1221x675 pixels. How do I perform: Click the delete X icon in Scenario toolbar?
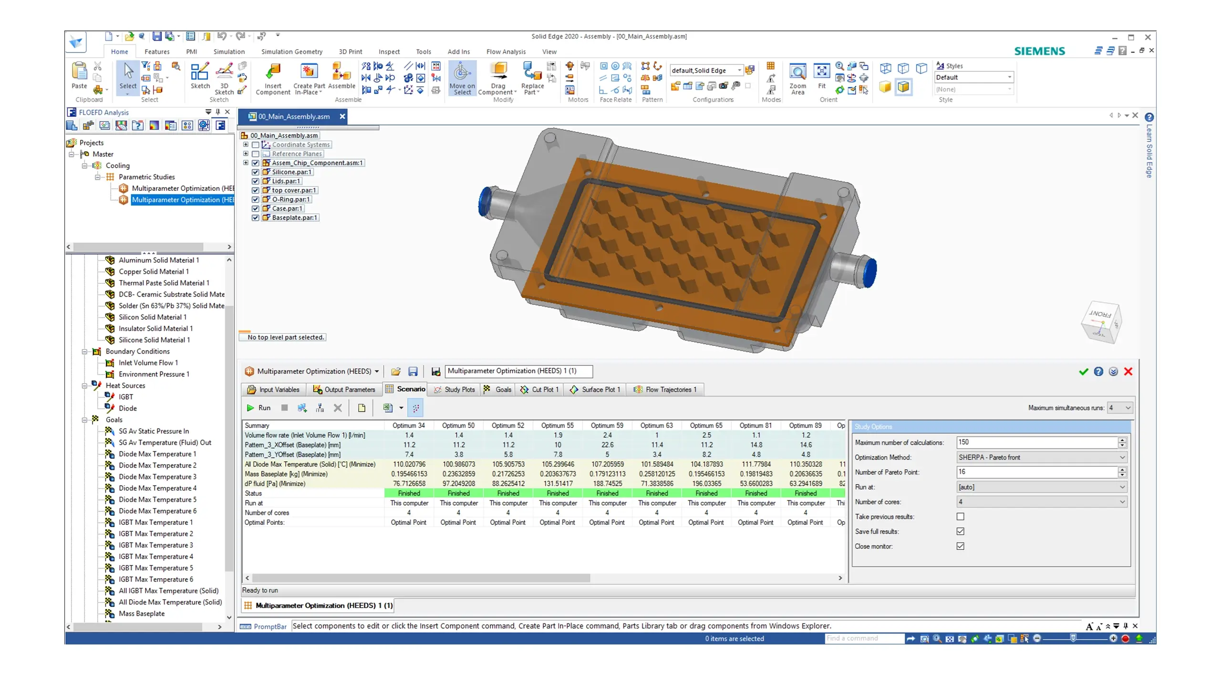click(x=338, y=408)
